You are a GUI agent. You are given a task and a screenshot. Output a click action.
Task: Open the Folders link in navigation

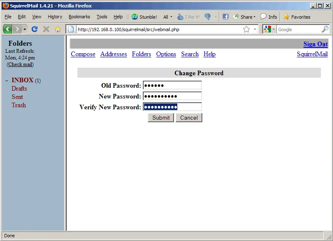coord(142,54)
